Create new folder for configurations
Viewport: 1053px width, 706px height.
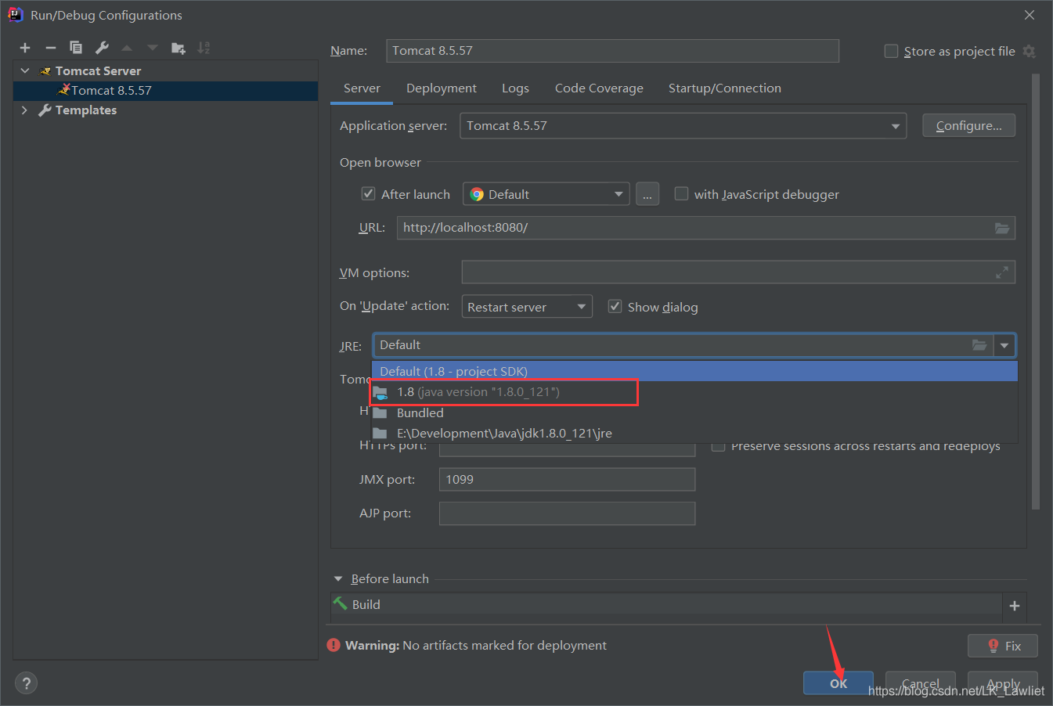point(179,48)
